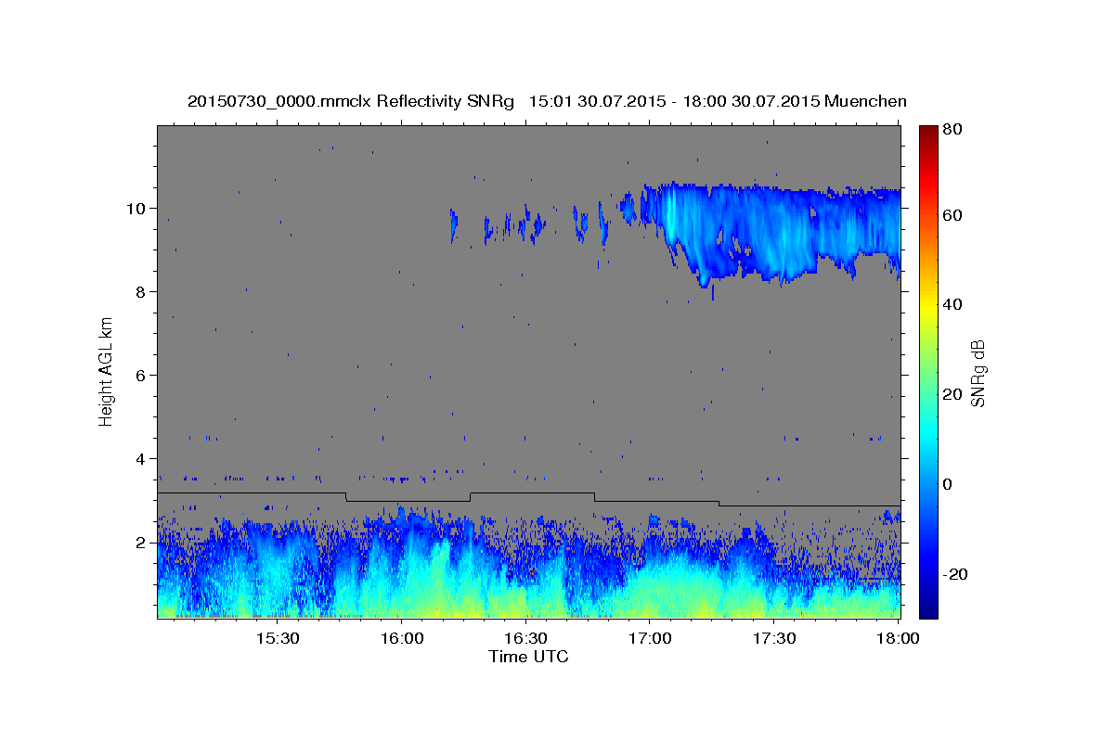Screen dimensions: 1114x742
Task: Click the dark red top of colorbar
Action: point(927,133)
